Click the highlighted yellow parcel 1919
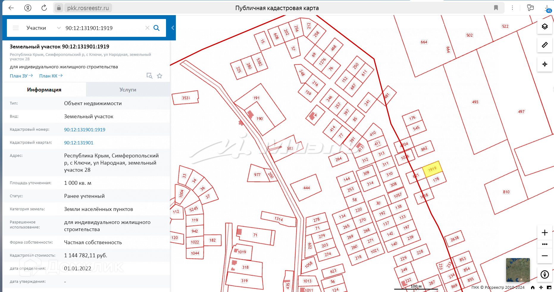This screenshot has height=292, width=554. click(x=432, y=169)
